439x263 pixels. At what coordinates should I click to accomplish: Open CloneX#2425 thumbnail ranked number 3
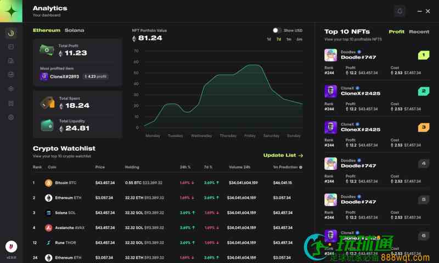(331, 127)
